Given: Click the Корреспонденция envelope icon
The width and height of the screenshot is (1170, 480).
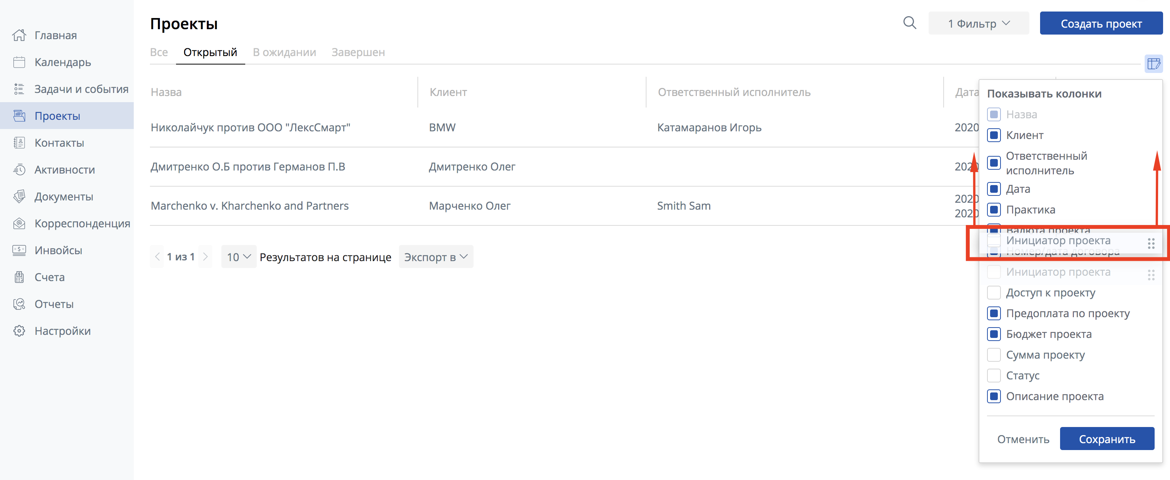Looking at the screenshot, I should click(x=19, y=223).
